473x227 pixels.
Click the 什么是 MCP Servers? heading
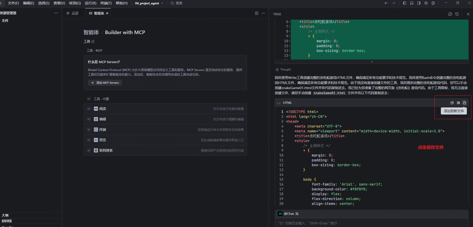[104, 62]
